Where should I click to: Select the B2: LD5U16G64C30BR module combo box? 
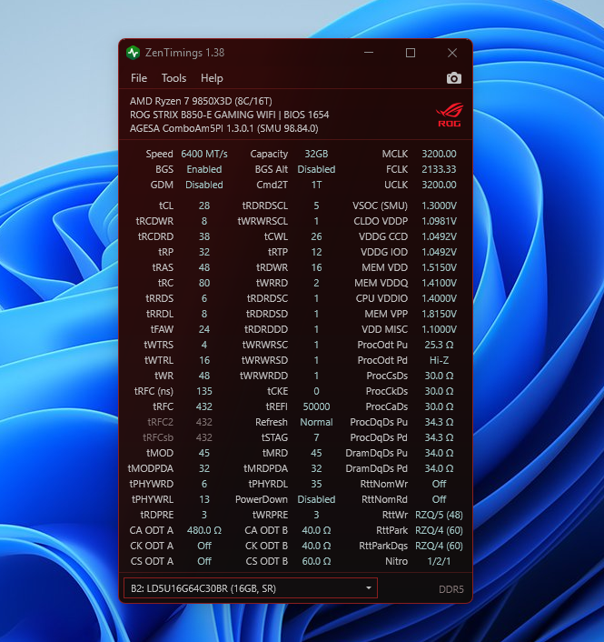pos(251,588)
